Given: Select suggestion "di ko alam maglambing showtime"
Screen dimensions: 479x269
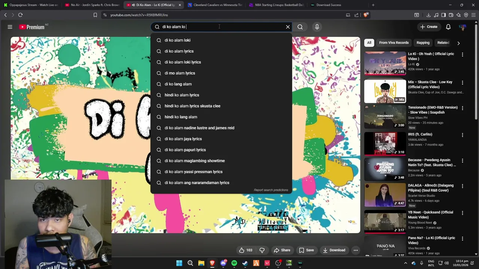Looking at the screenshot, I should click(x=221, y=161).
